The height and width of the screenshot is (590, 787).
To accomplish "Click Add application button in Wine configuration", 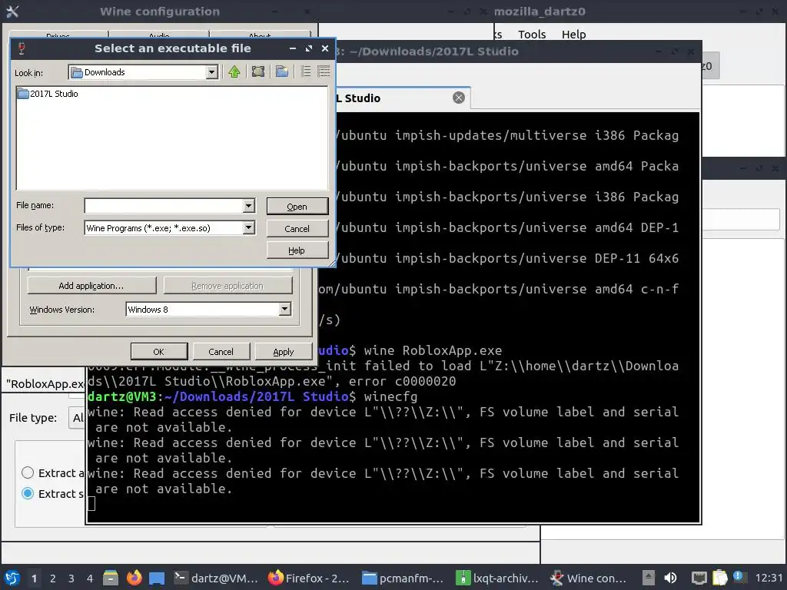I will click(x=91, y=286).
